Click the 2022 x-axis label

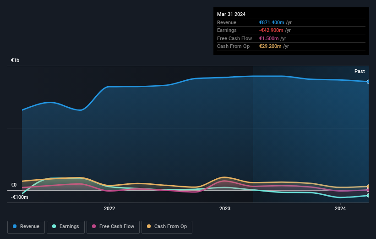[x=109, y=208]
